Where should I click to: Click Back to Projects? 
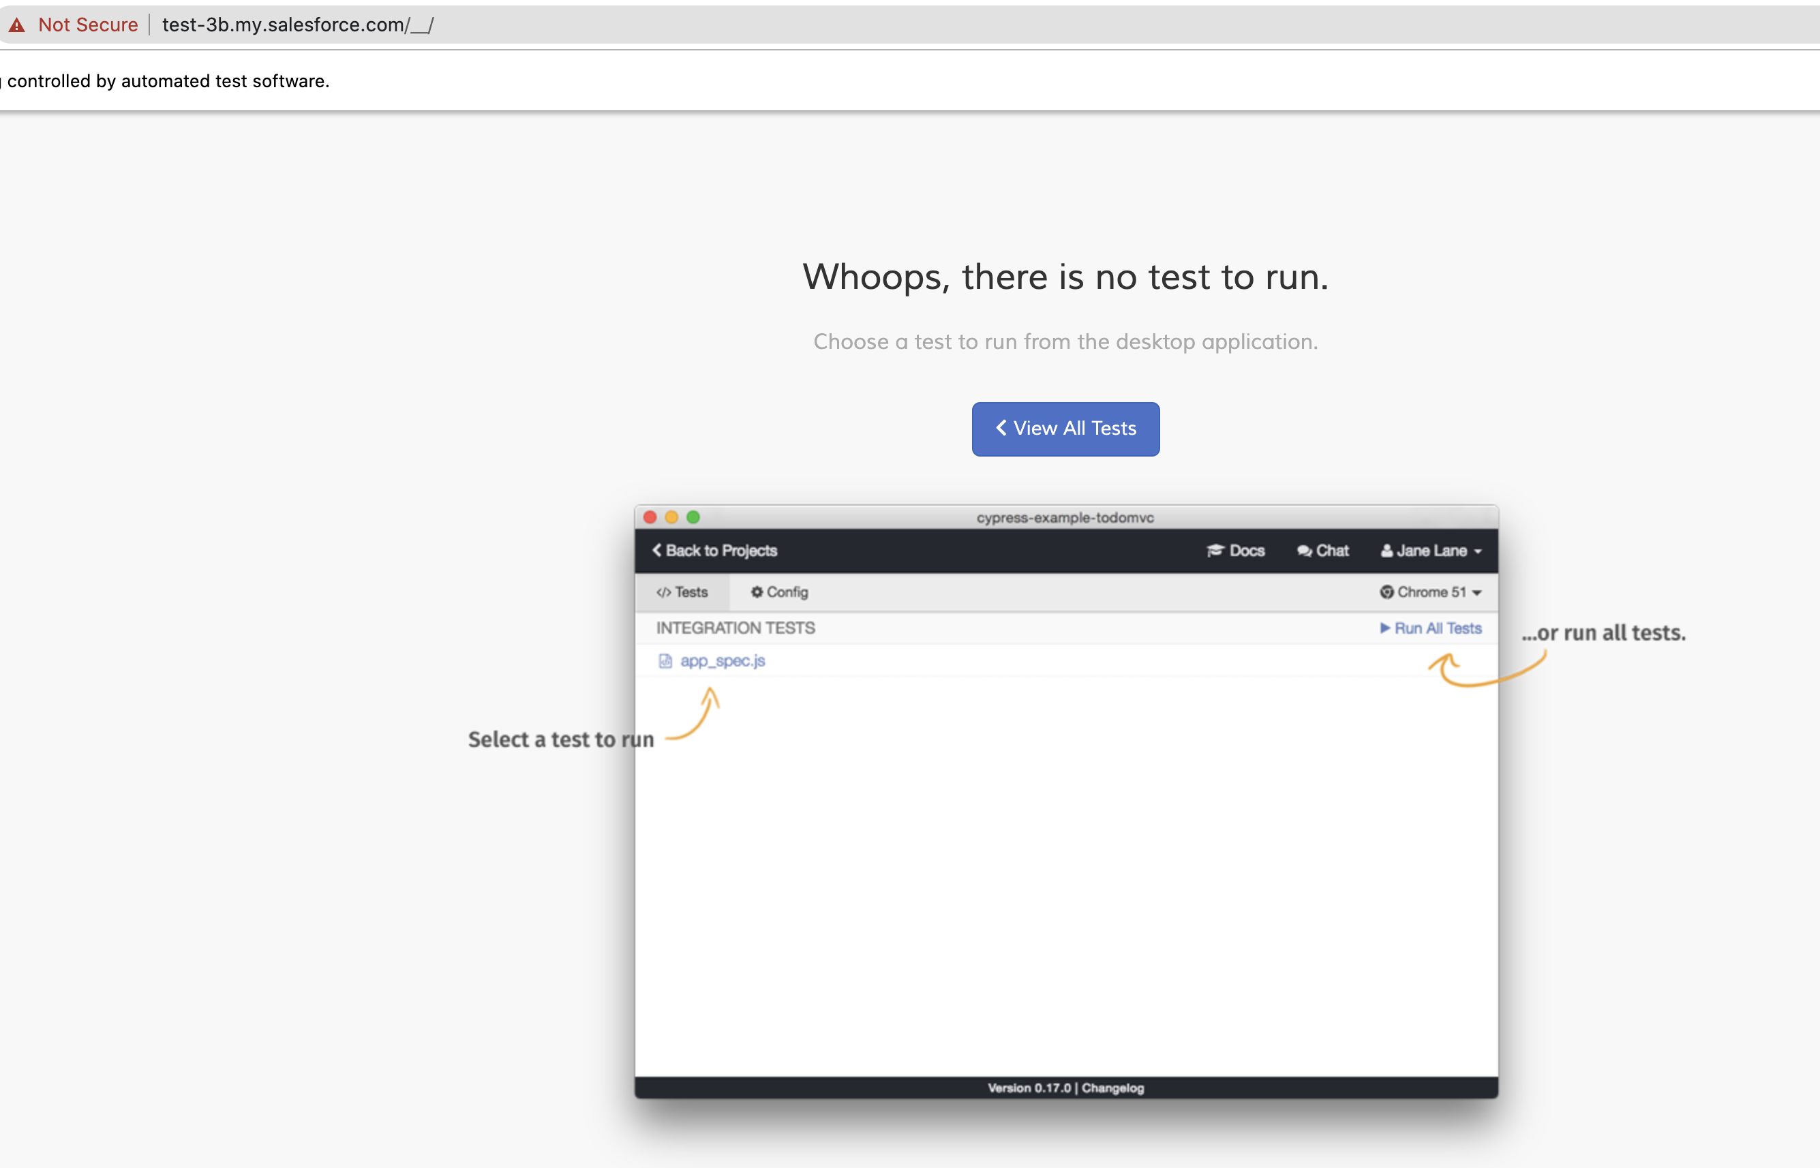coord(721,551)
